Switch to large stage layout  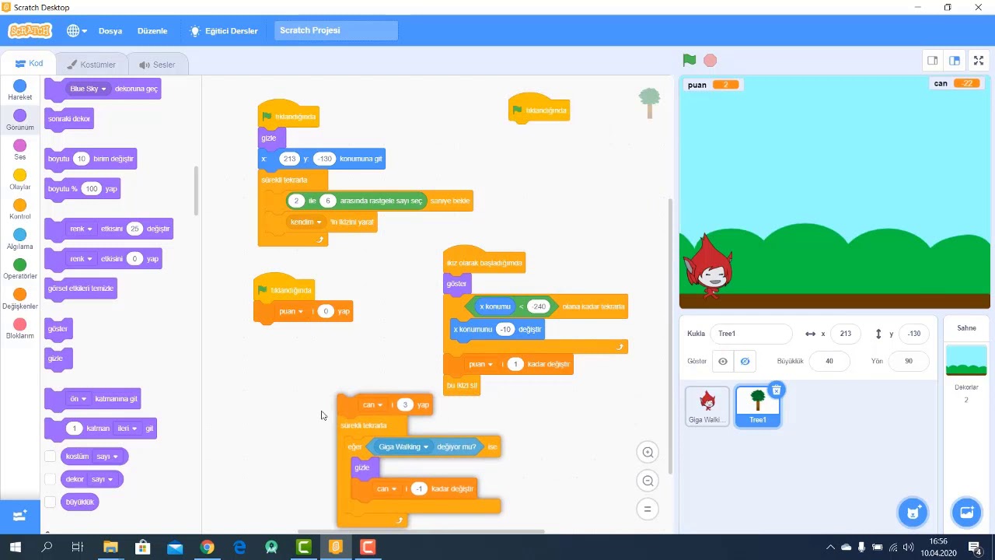pos(955,61)
